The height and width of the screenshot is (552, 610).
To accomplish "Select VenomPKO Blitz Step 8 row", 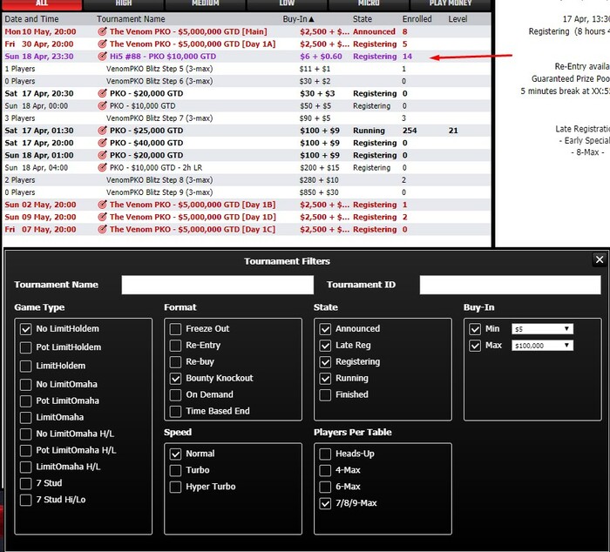I will 247,180.
